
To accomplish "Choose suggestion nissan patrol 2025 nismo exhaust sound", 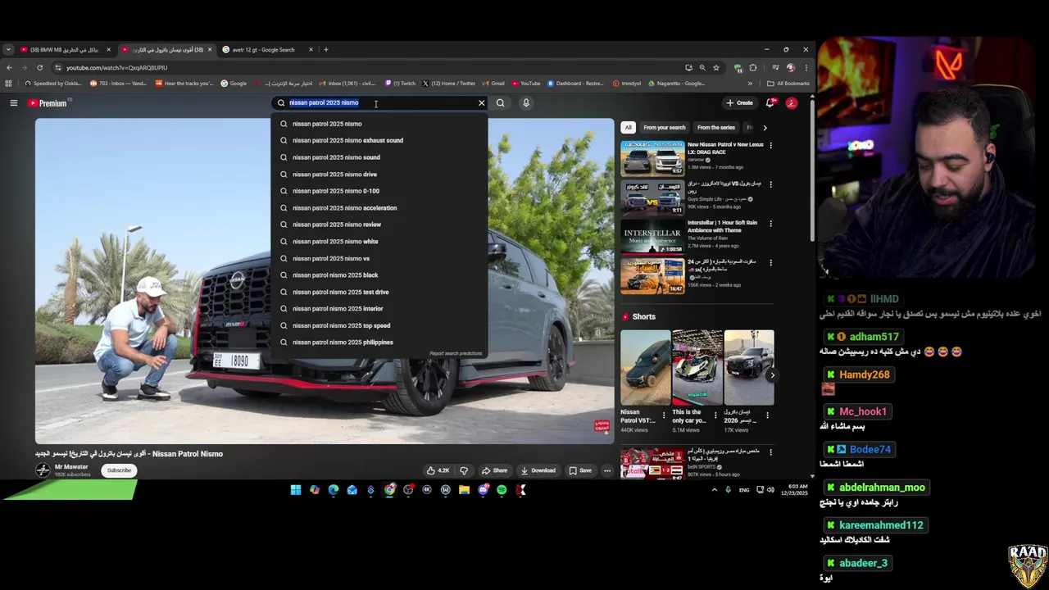I will click(379, 140).
